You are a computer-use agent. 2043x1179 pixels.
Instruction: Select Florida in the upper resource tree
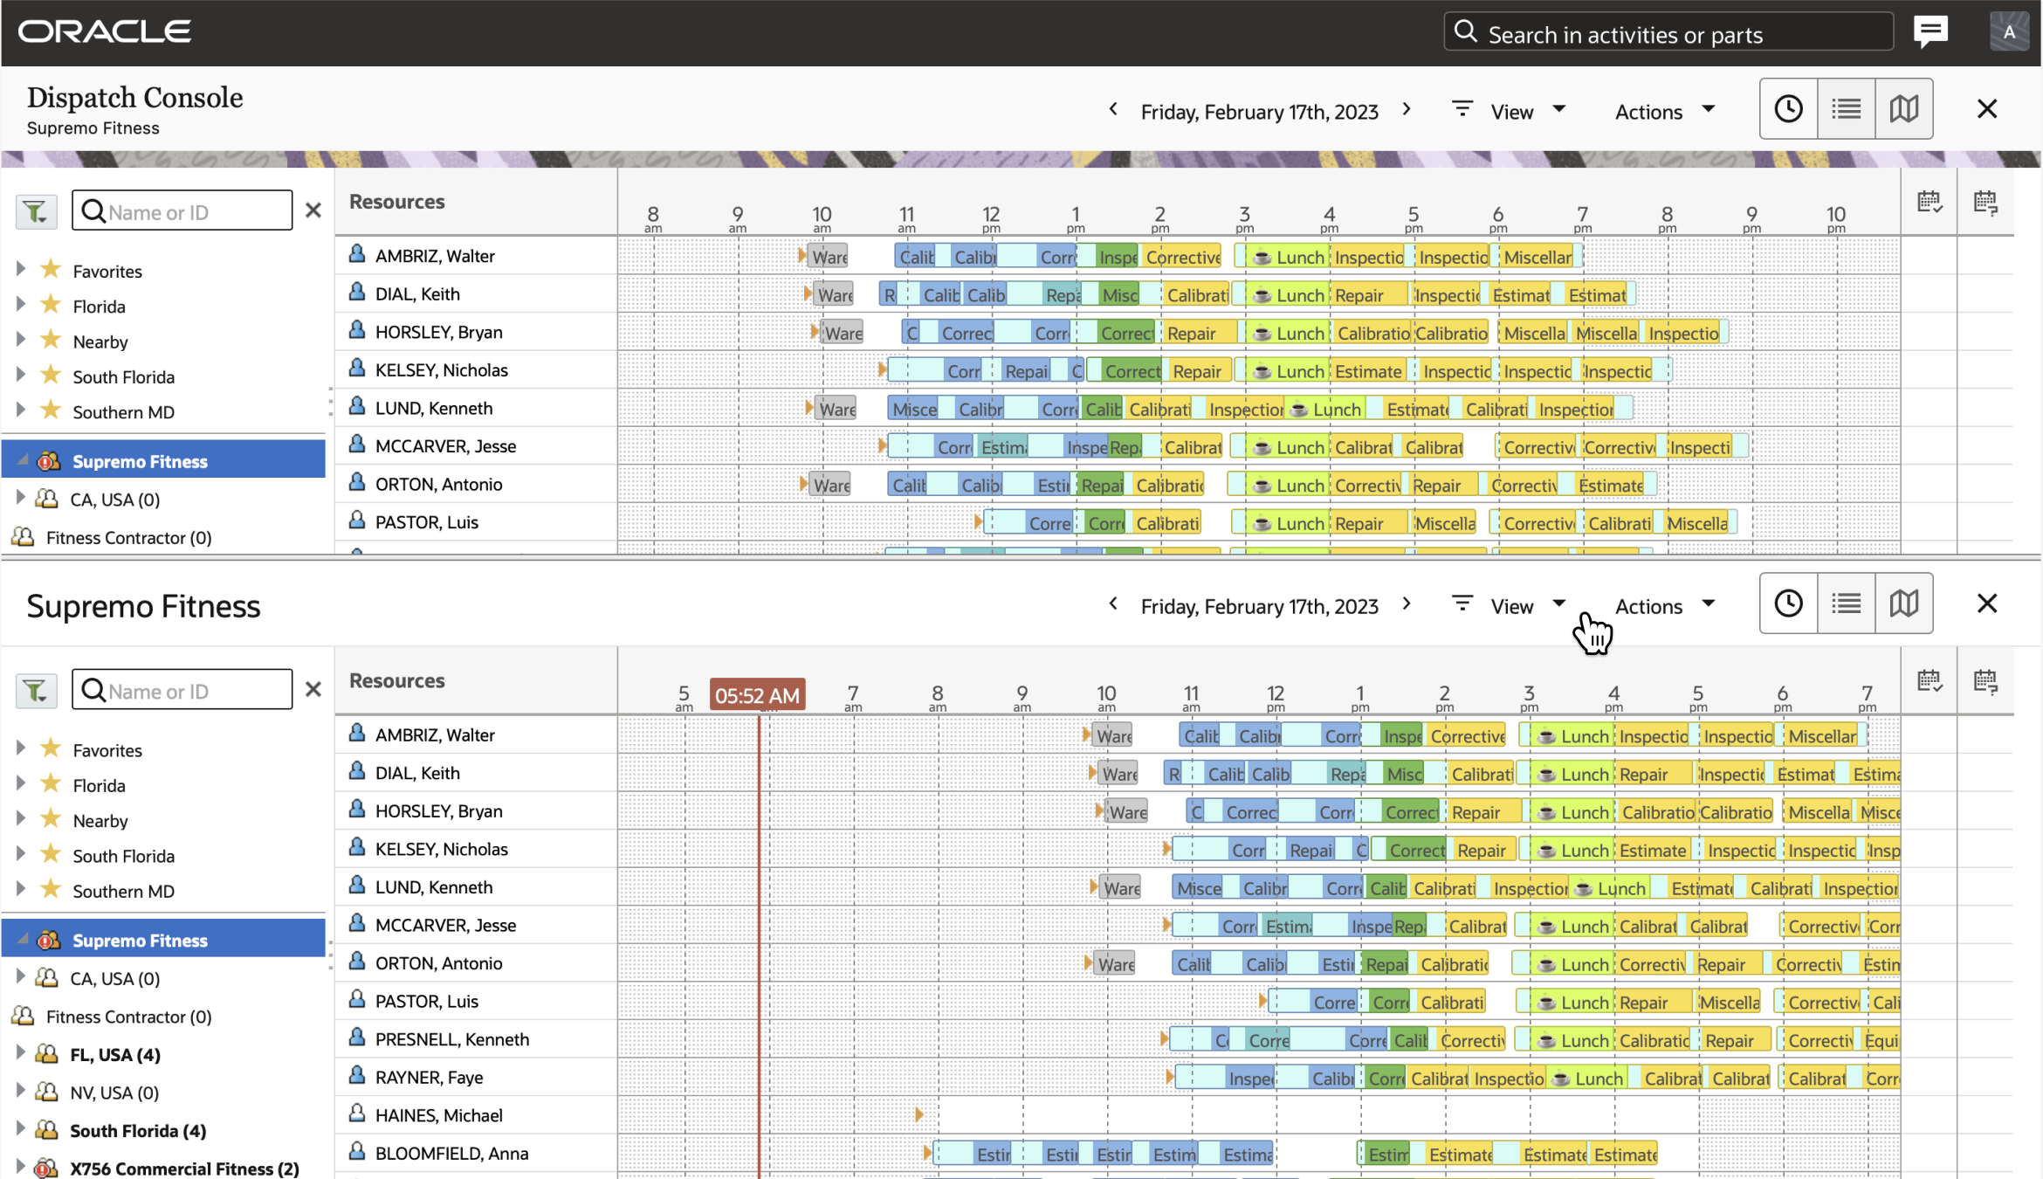click(x=100, y=307)
